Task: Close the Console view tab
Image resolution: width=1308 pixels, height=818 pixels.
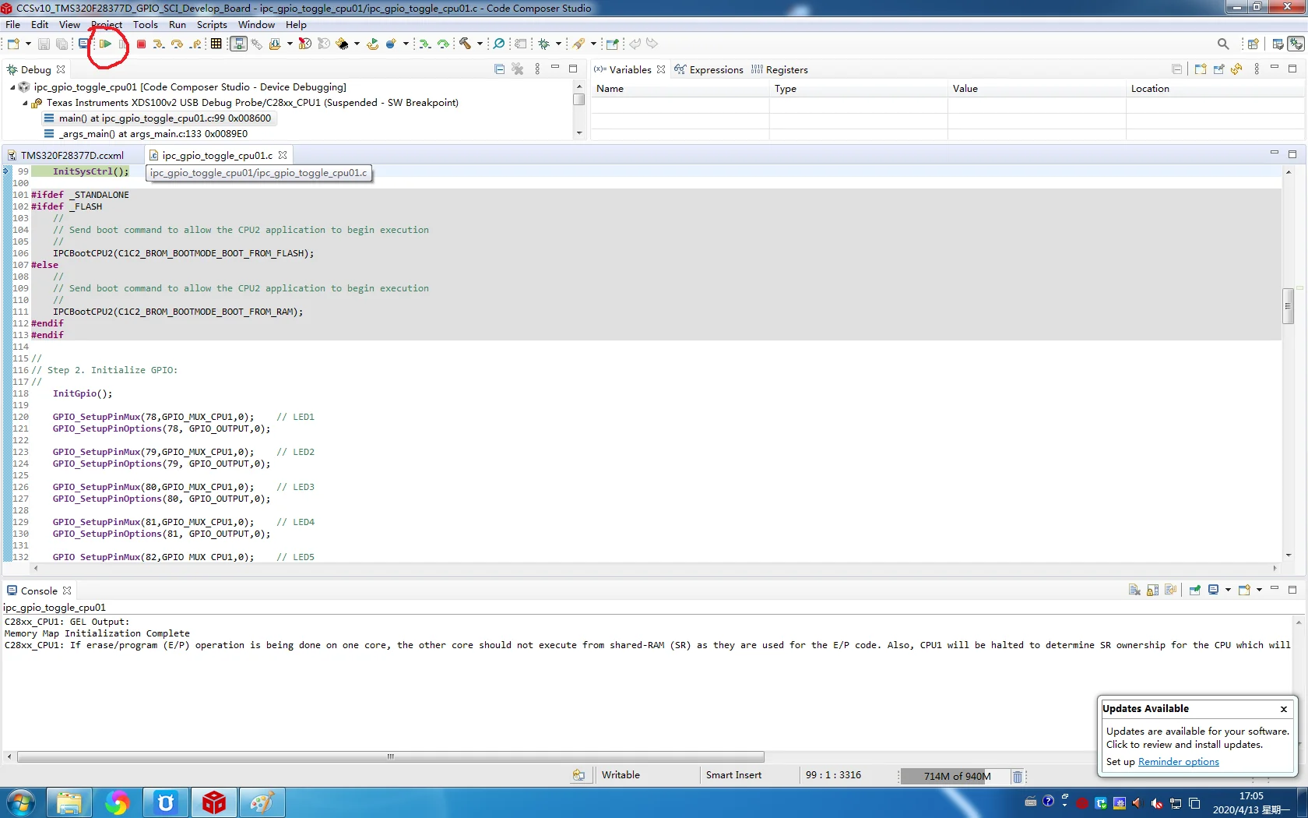Action: point(67,591)
